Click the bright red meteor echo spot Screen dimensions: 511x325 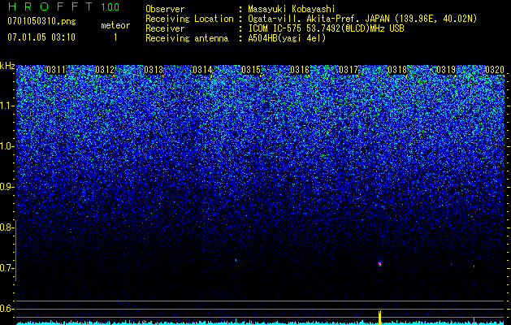coord(379,264)
